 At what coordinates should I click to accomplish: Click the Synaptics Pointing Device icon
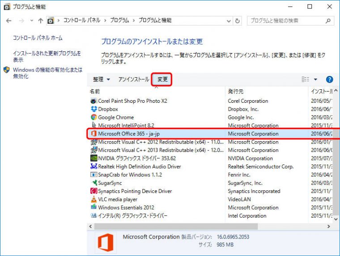pyautogui.click(x=93, y=191)
